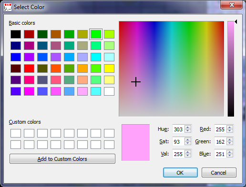Select the dark red top-row swatch

coord(29,34)
